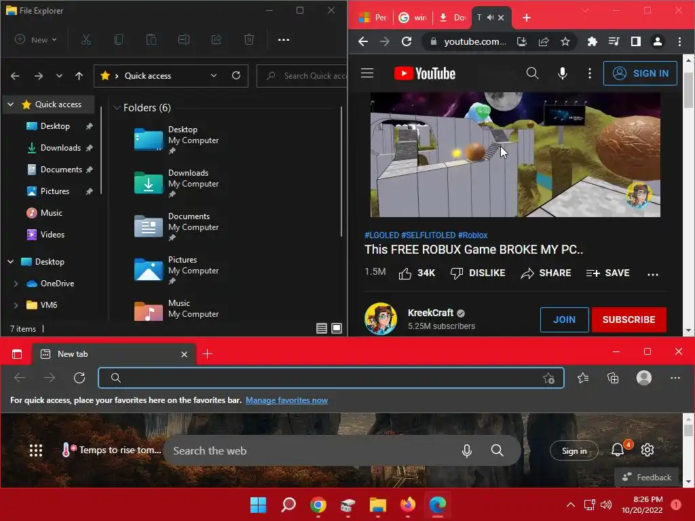This screenshot has width=695, height=521.
Task: Open Edge Collections icon
Action: pos(613,378)
